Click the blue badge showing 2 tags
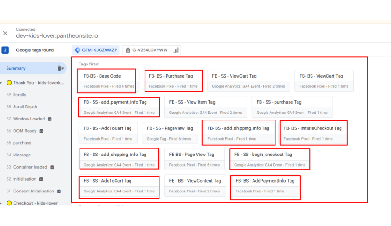This screenshot has width=391, height=226. click(x=5, y=50)
